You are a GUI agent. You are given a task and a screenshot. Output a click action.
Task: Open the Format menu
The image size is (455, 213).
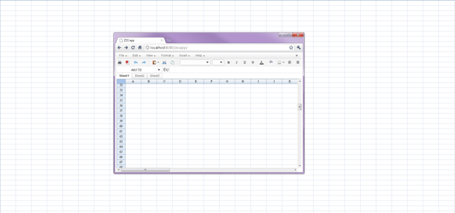point(167,55)
